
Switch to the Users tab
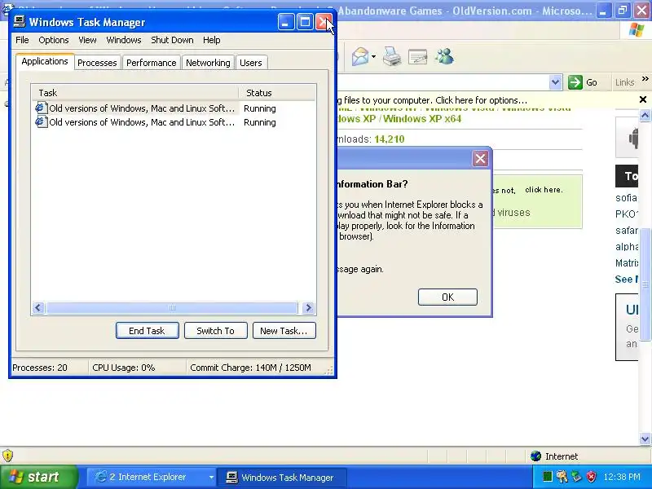click(251, 63)
